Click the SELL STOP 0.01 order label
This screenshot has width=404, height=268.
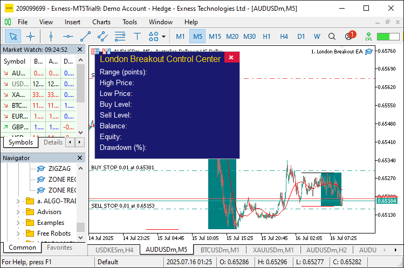tap(123, 205)
